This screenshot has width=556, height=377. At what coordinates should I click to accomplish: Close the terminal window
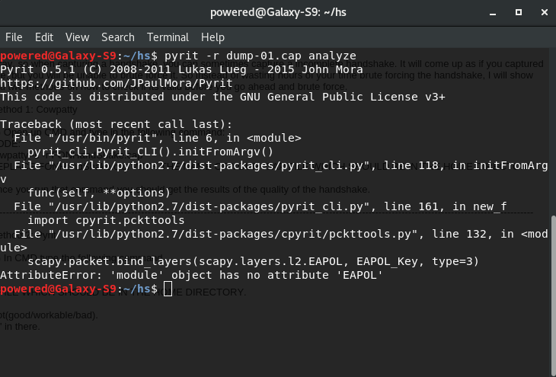coord(545,12)
